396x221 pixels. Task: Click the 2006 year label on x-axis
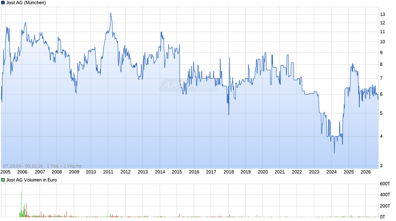pos(22,172)
